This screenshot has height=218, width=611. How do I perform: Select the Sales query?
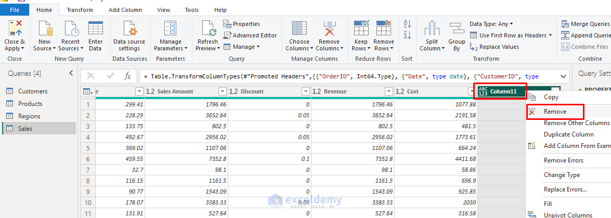[x=38, y=129]
